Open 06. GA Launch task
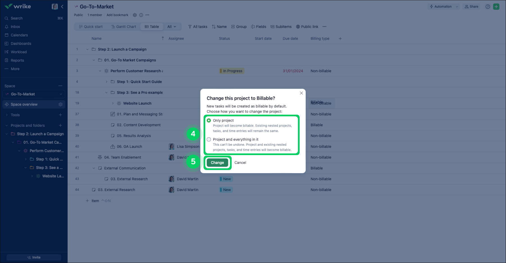This screenshot has height=263, width=506. point(129,147)
